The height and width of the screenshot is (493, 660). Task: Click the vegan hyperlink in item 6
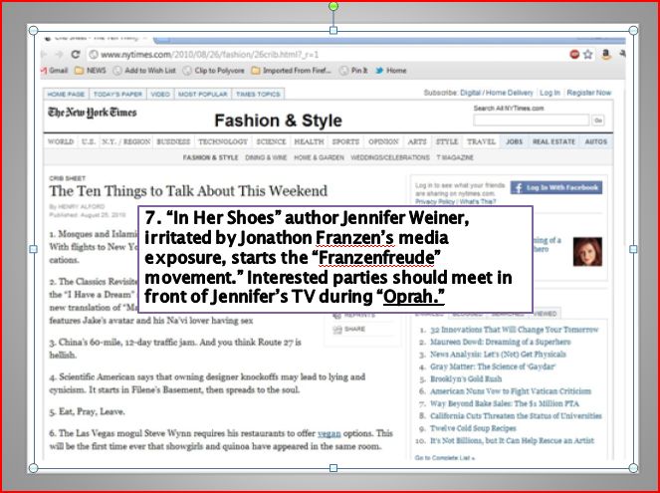point(329,433)
